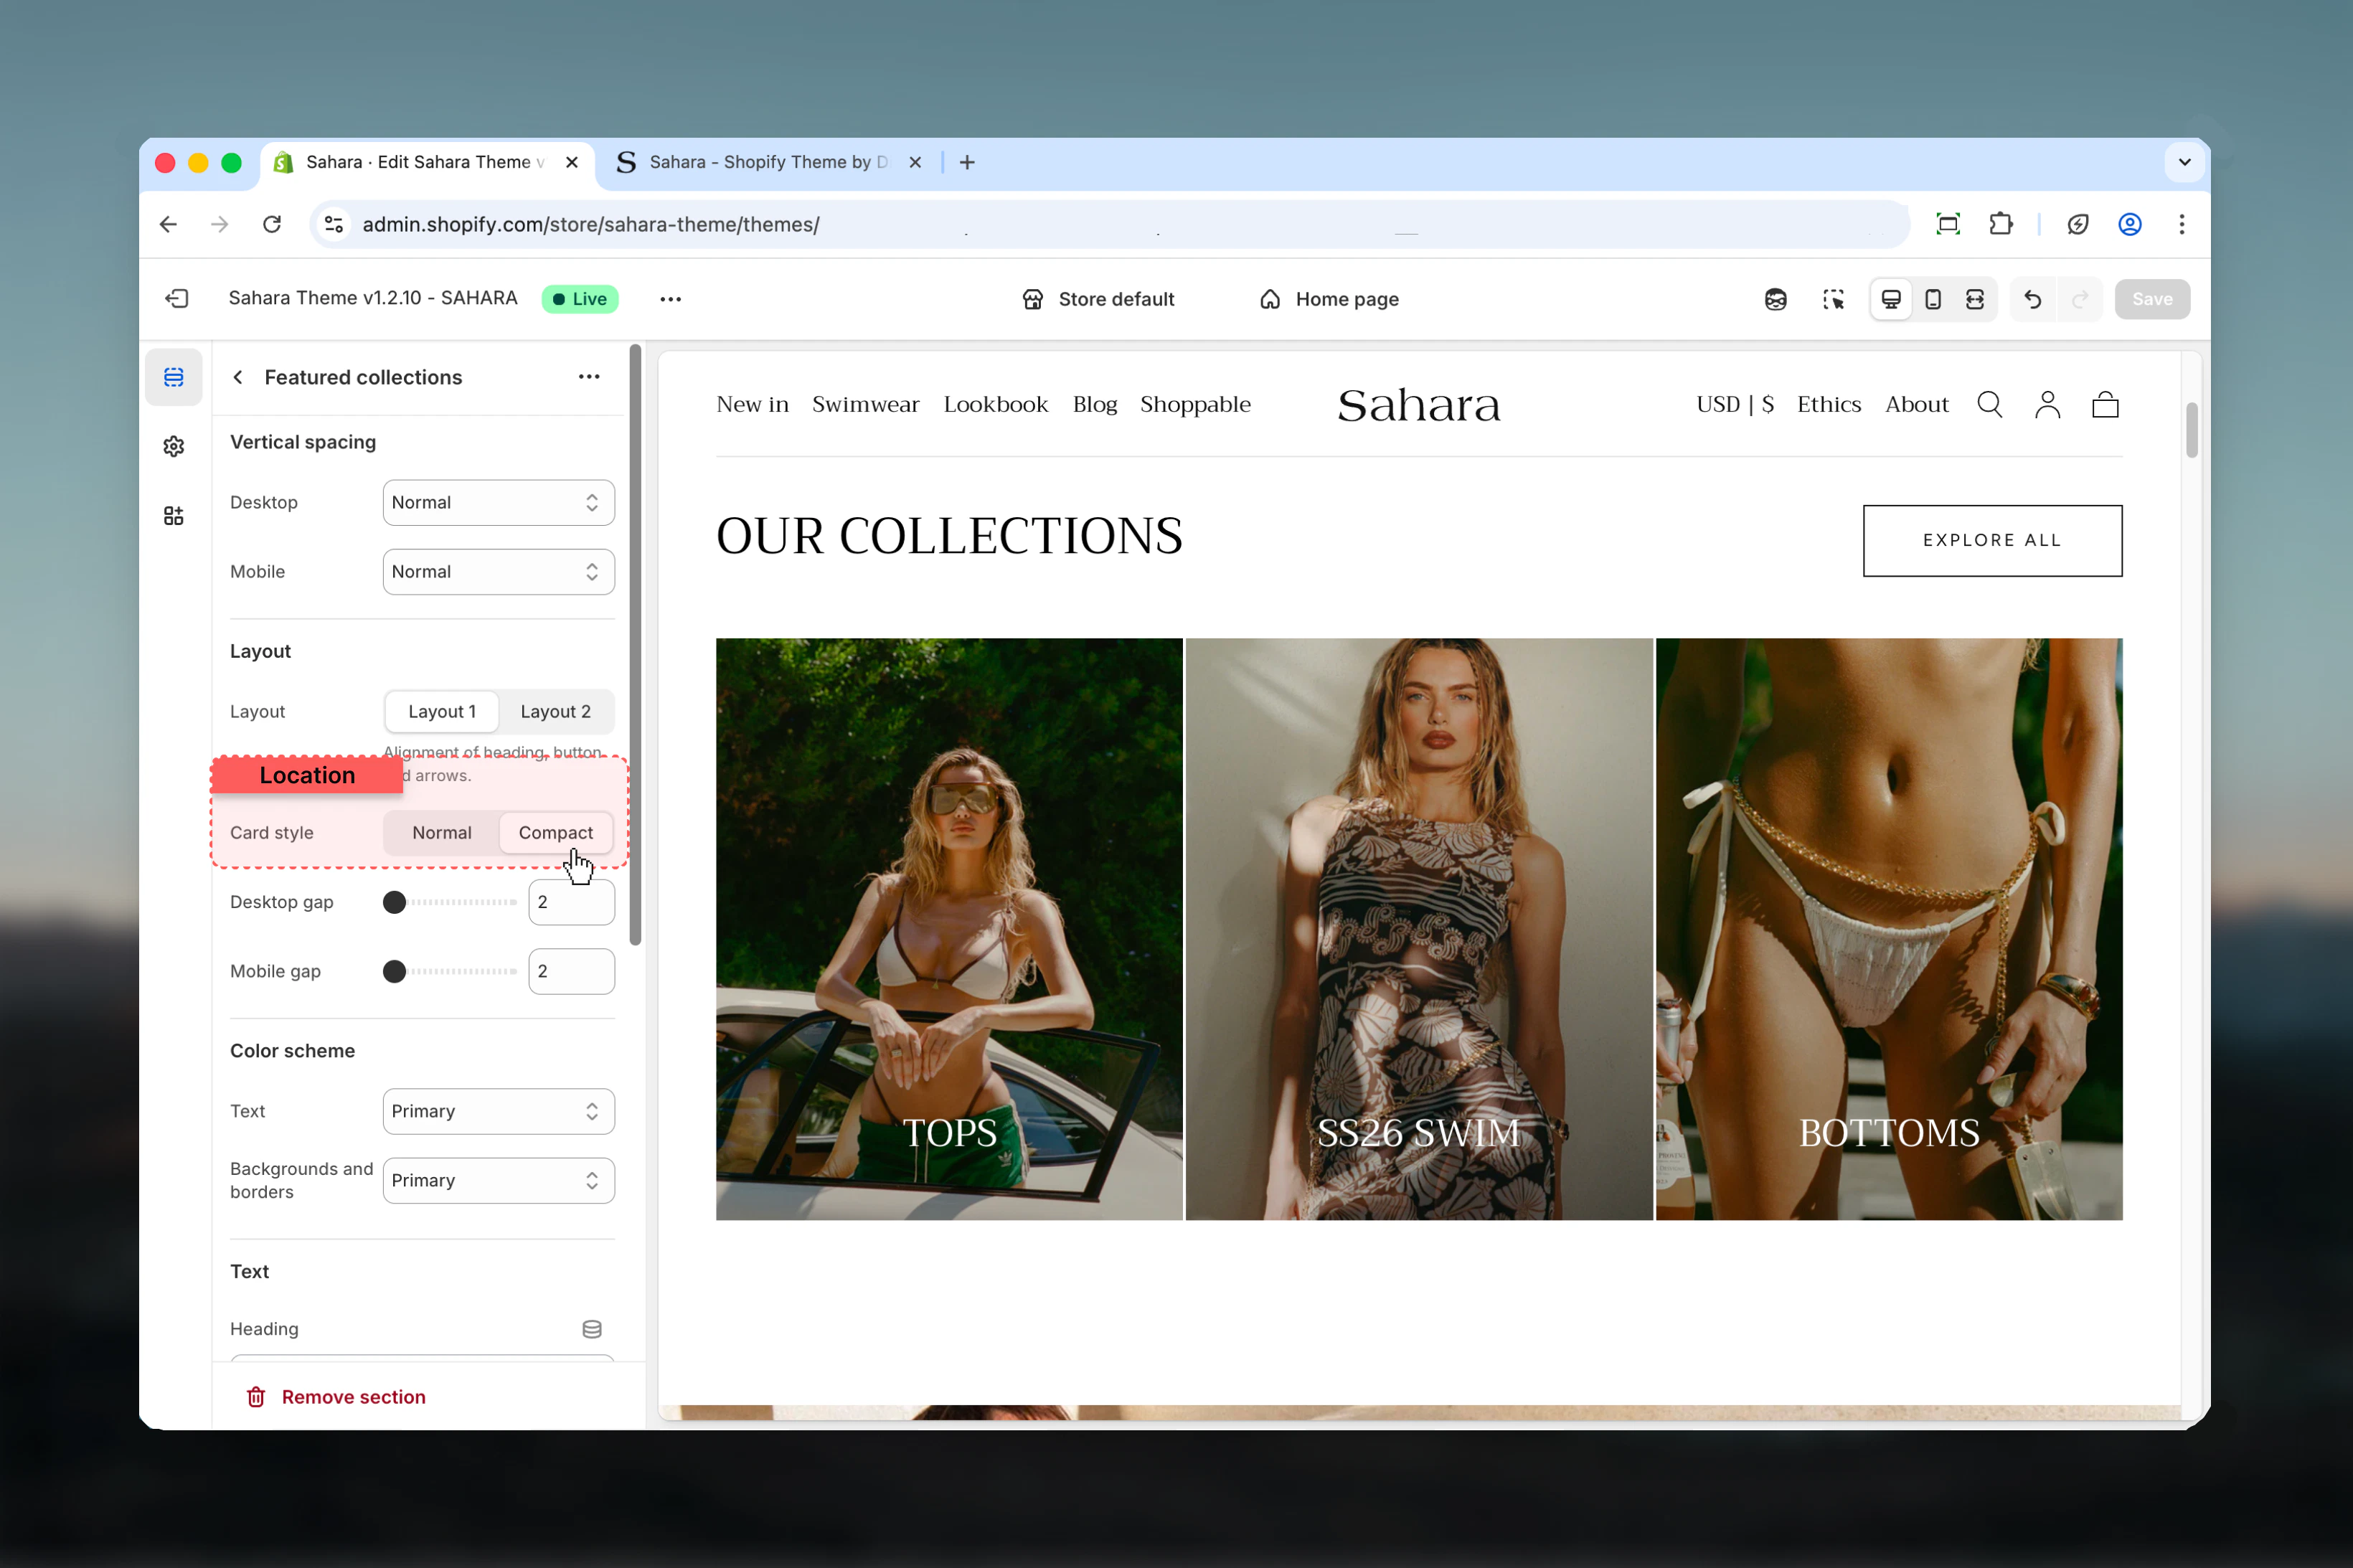Open Backgrounds and borders dropdown

click(499, 1181)
